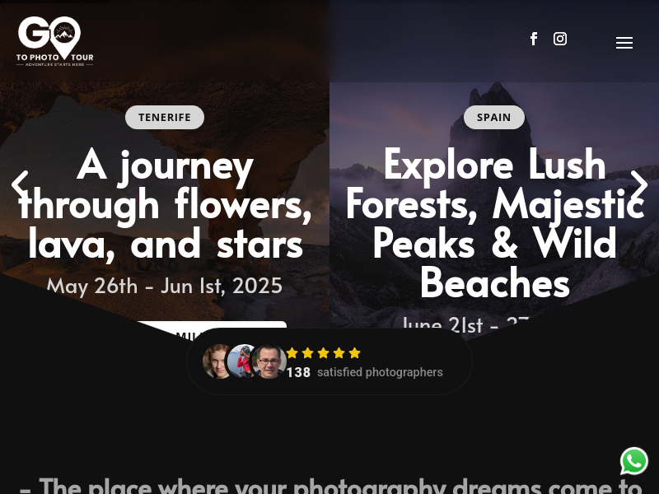Open the Instagram profile icon
The height and width of the screenshot is (494, 659).
pos(560,39)
